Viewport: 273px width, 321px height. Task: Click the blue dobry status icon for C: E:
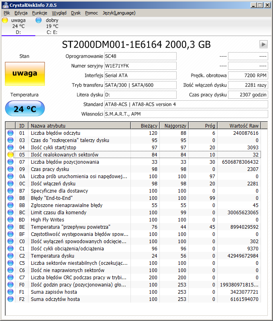(39, 20)
